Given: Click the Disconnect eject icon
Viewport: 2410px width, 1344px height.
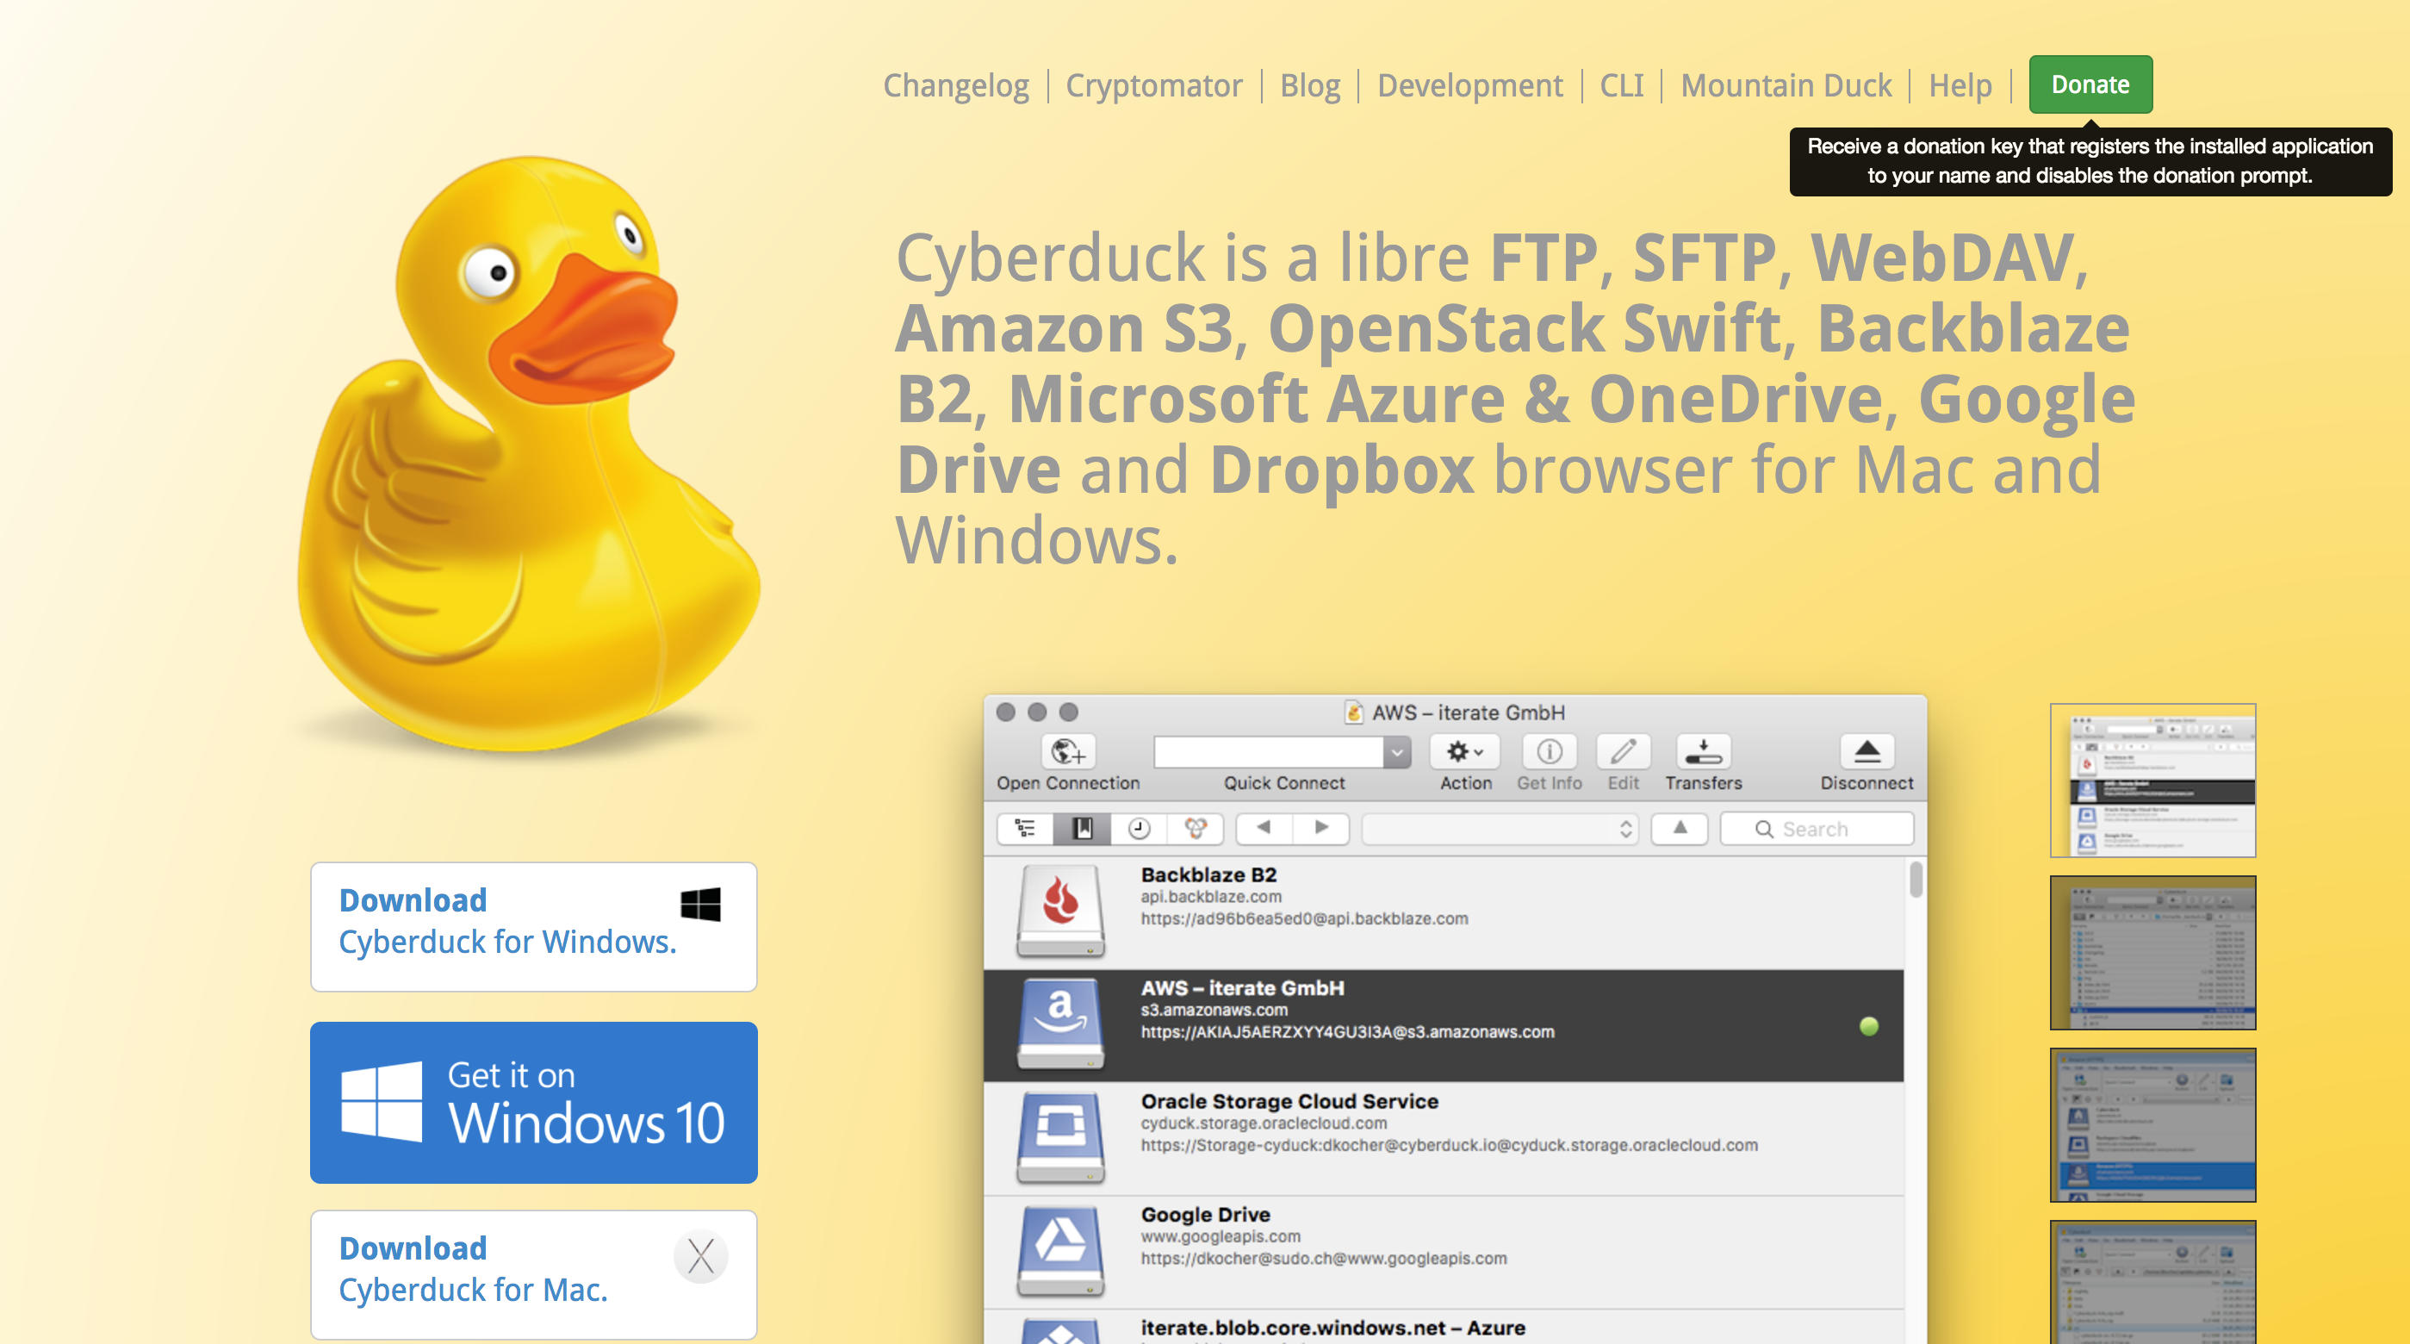Looking at the screenshot, I should point(1867,751).
